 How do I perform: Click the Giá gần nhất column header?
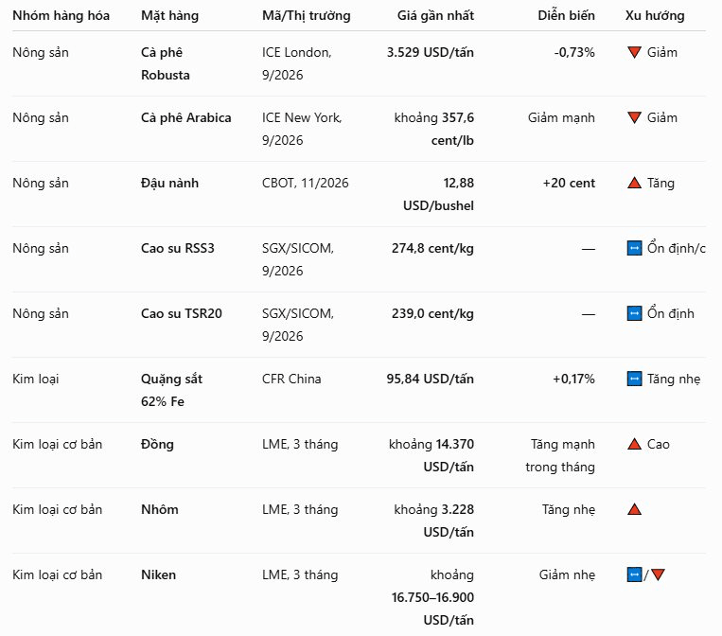(435, 16)
